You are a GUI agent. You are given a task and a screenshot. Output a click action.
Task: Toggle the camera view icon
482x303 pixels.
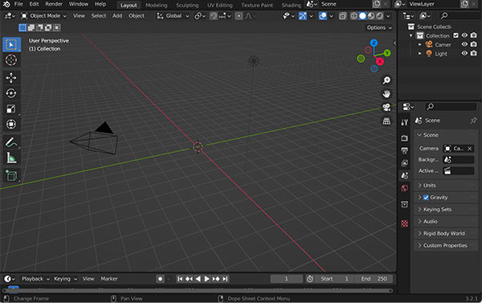tap(386, 108)
